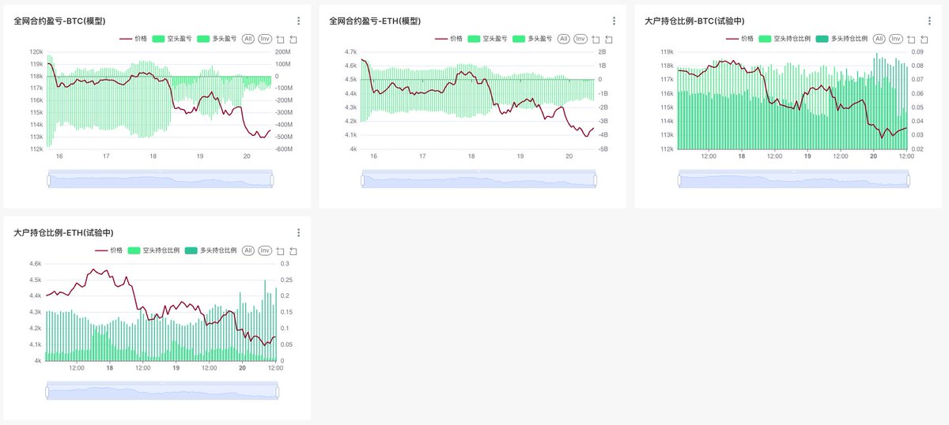The image size is (949, 425).
Task: Click right handle of 全网合约盈亏-ETH range slider
Action: click(594, 181)
